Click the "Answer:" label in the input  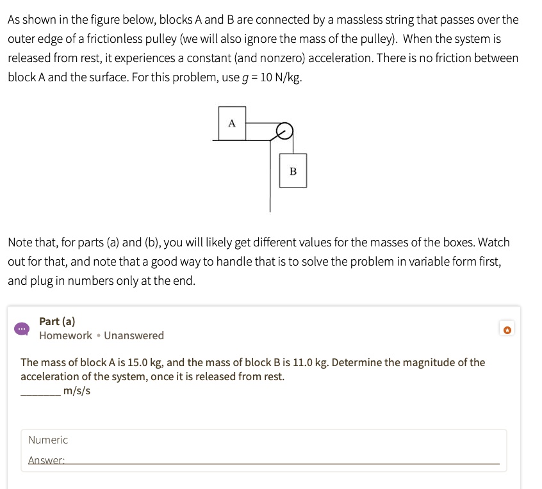[x=46, y=460]
